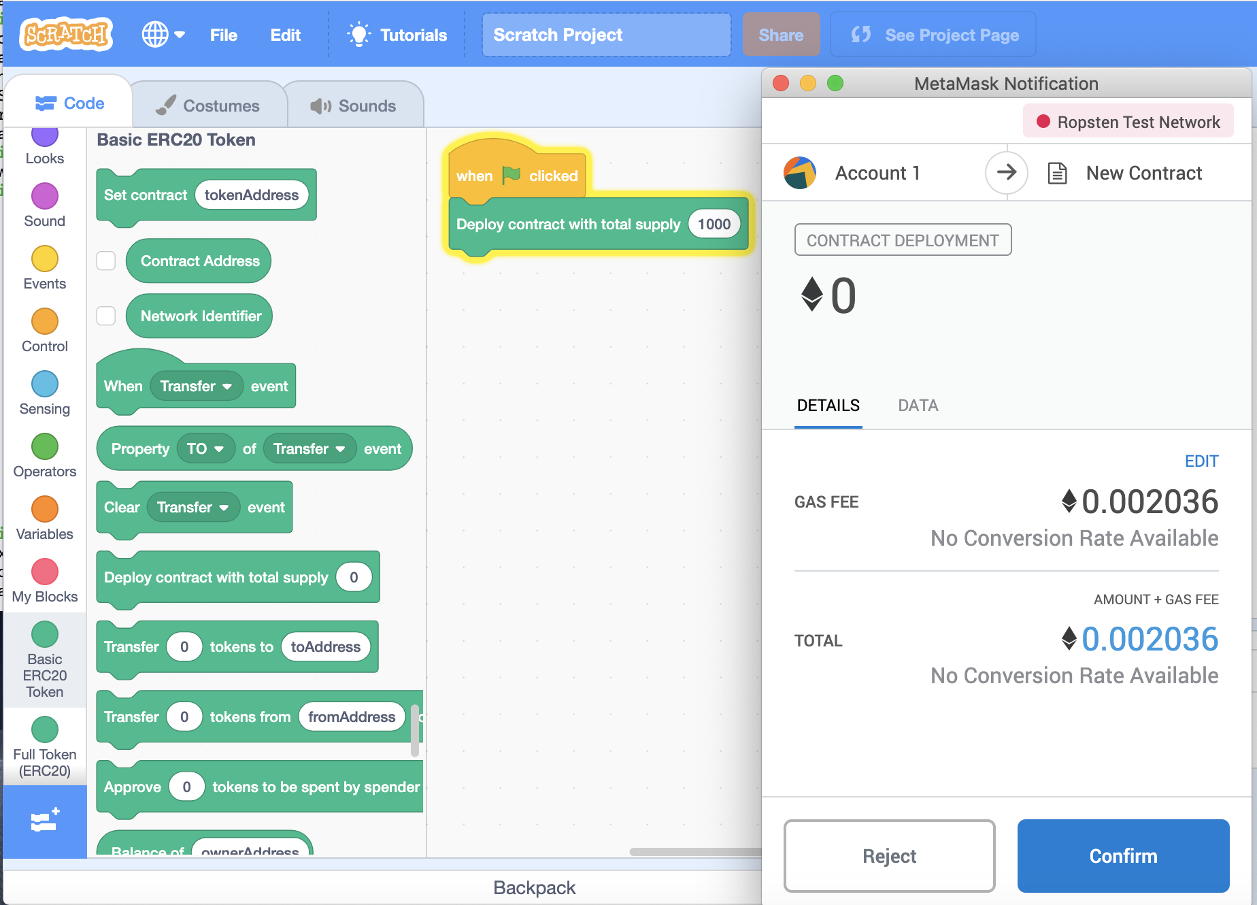This screenshot has height=905, width=1257.
Task: Click the toAddress input field
Action: pyautogui.click(x=326, y=646)
